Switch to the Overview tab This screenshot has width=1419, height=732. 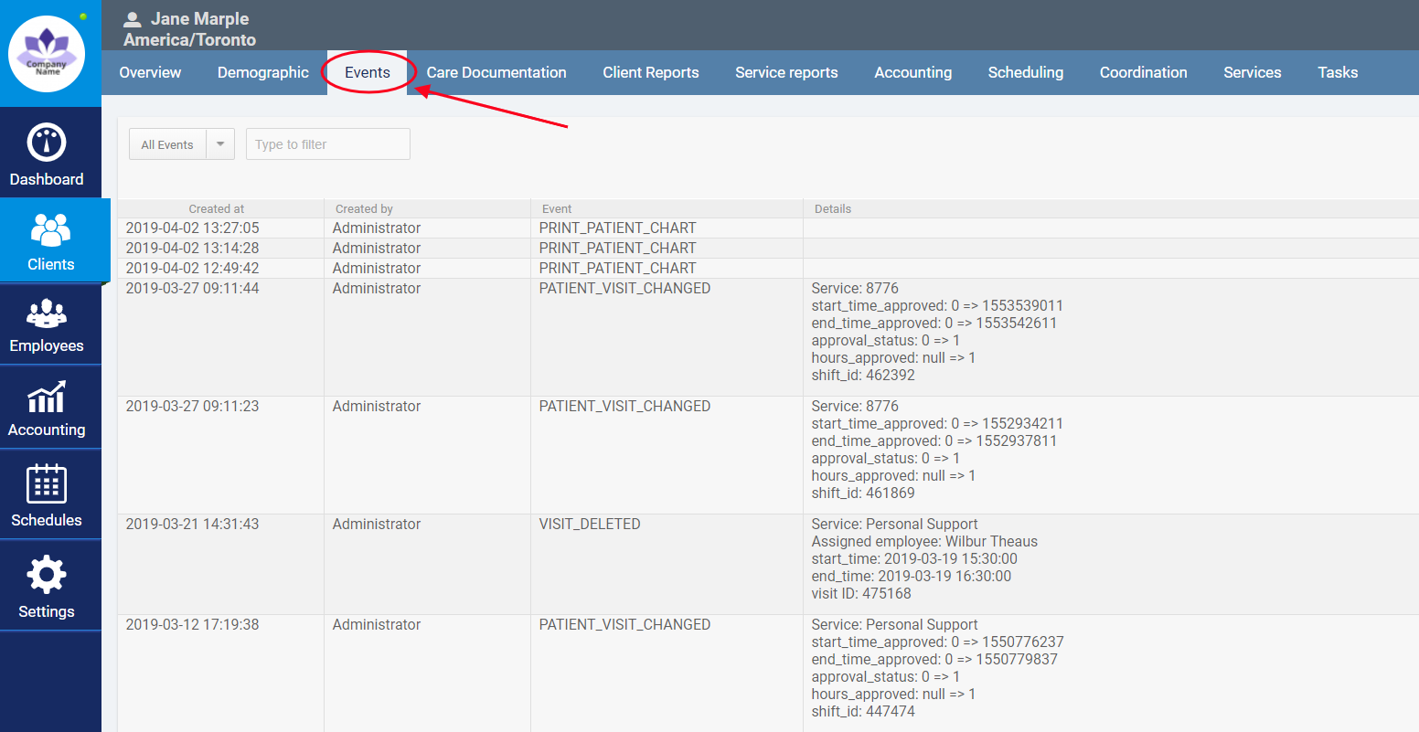(x=150, y=72)
